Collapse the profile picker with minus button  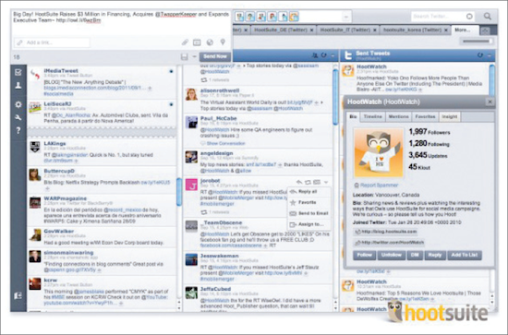(x=346, y=17)
